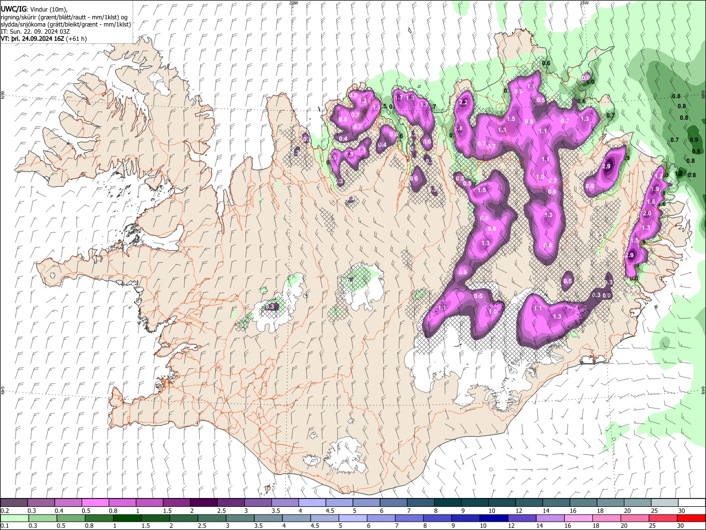Select the light pink rain swatch for 16–18
This screenshot has height=530, width=706.
579,518
